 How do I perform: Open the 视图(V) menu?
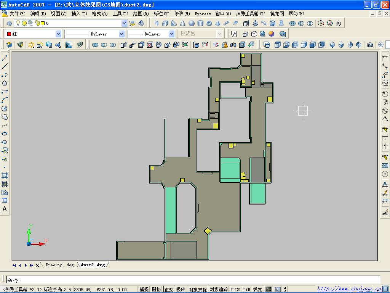[x=59, y=14]
